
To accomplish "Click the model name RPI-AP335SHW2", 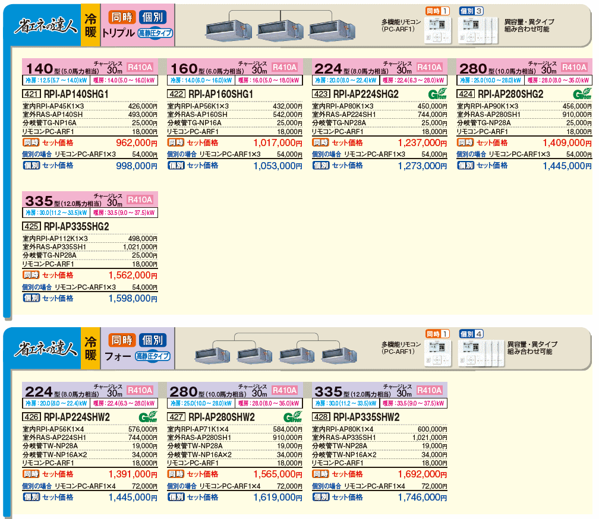I will coord(366,417).
